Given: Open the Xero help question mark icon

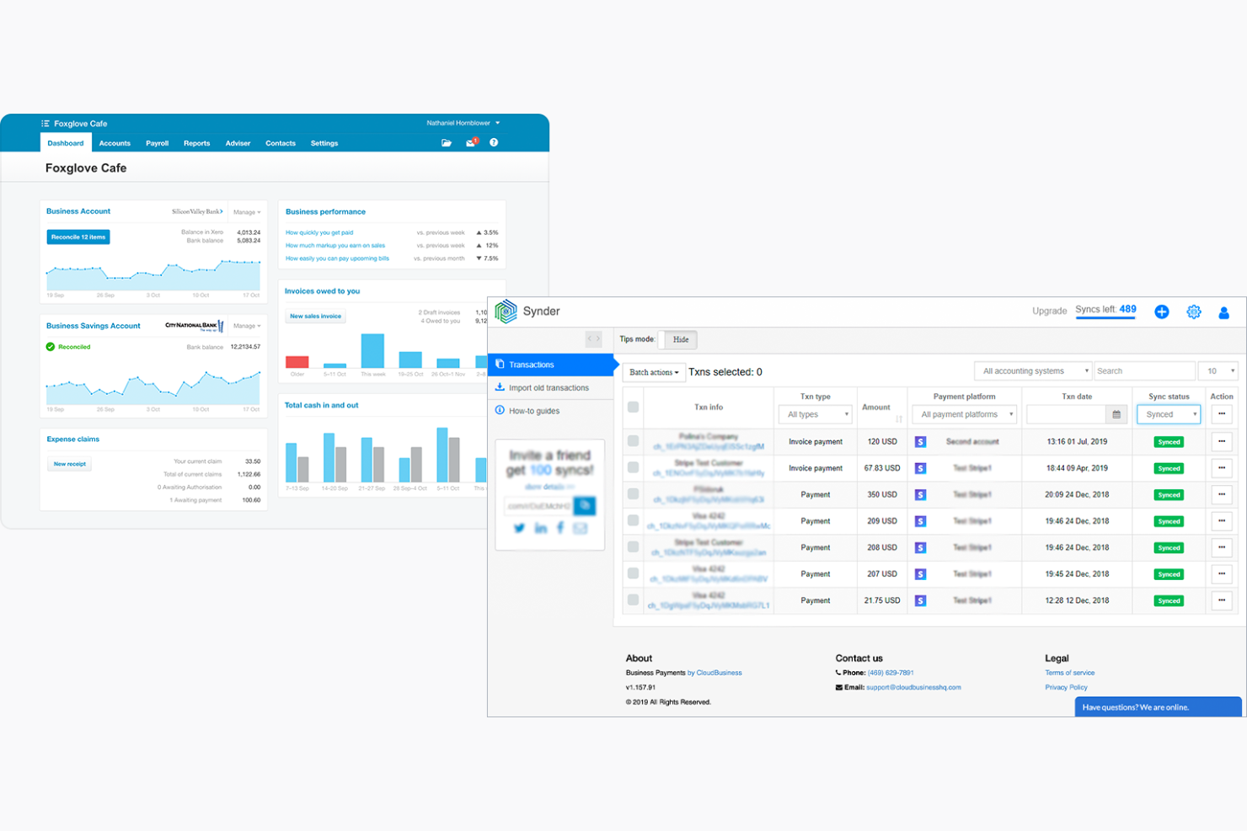Looking at the screenshot, I should click(x=494, y=142).
